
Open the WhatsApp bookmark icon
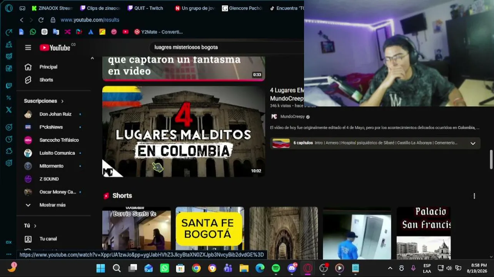click(x=33, y=32)
